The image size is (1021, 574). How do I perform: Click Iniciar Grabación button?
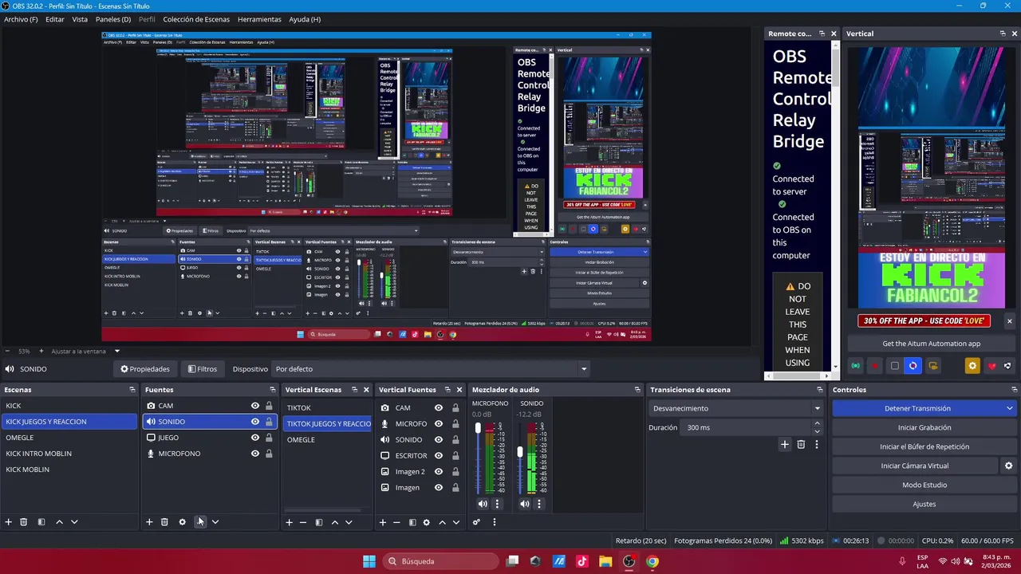(924, 427)
